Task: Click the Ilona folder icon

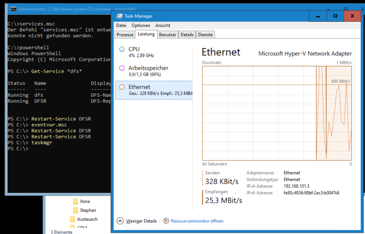Action: coord(75,201)
